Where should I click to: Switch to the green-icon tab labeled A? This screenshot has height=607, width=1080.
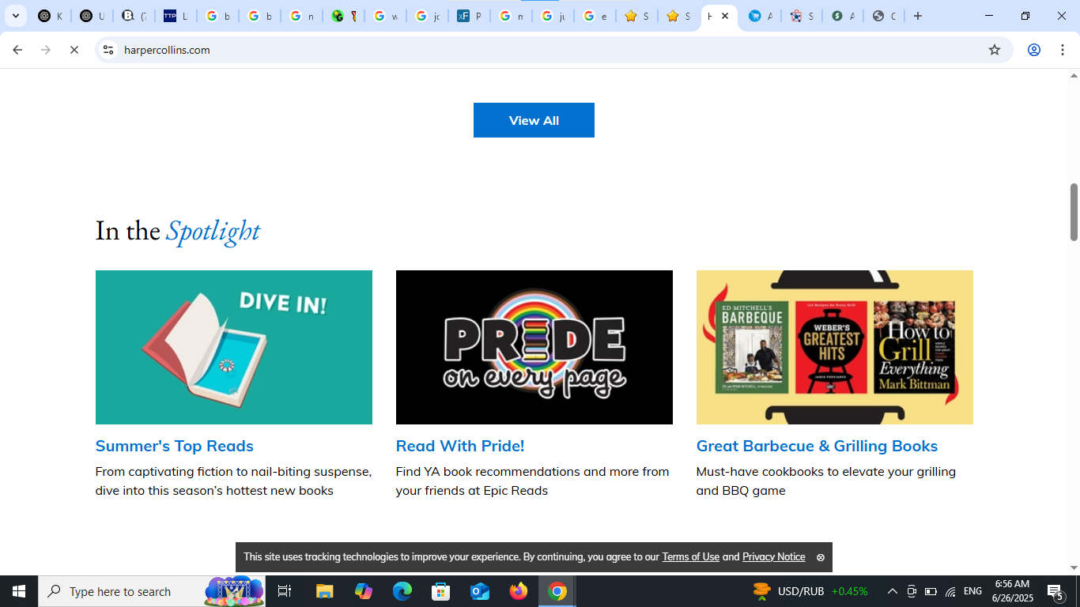[x=843, y=16]
